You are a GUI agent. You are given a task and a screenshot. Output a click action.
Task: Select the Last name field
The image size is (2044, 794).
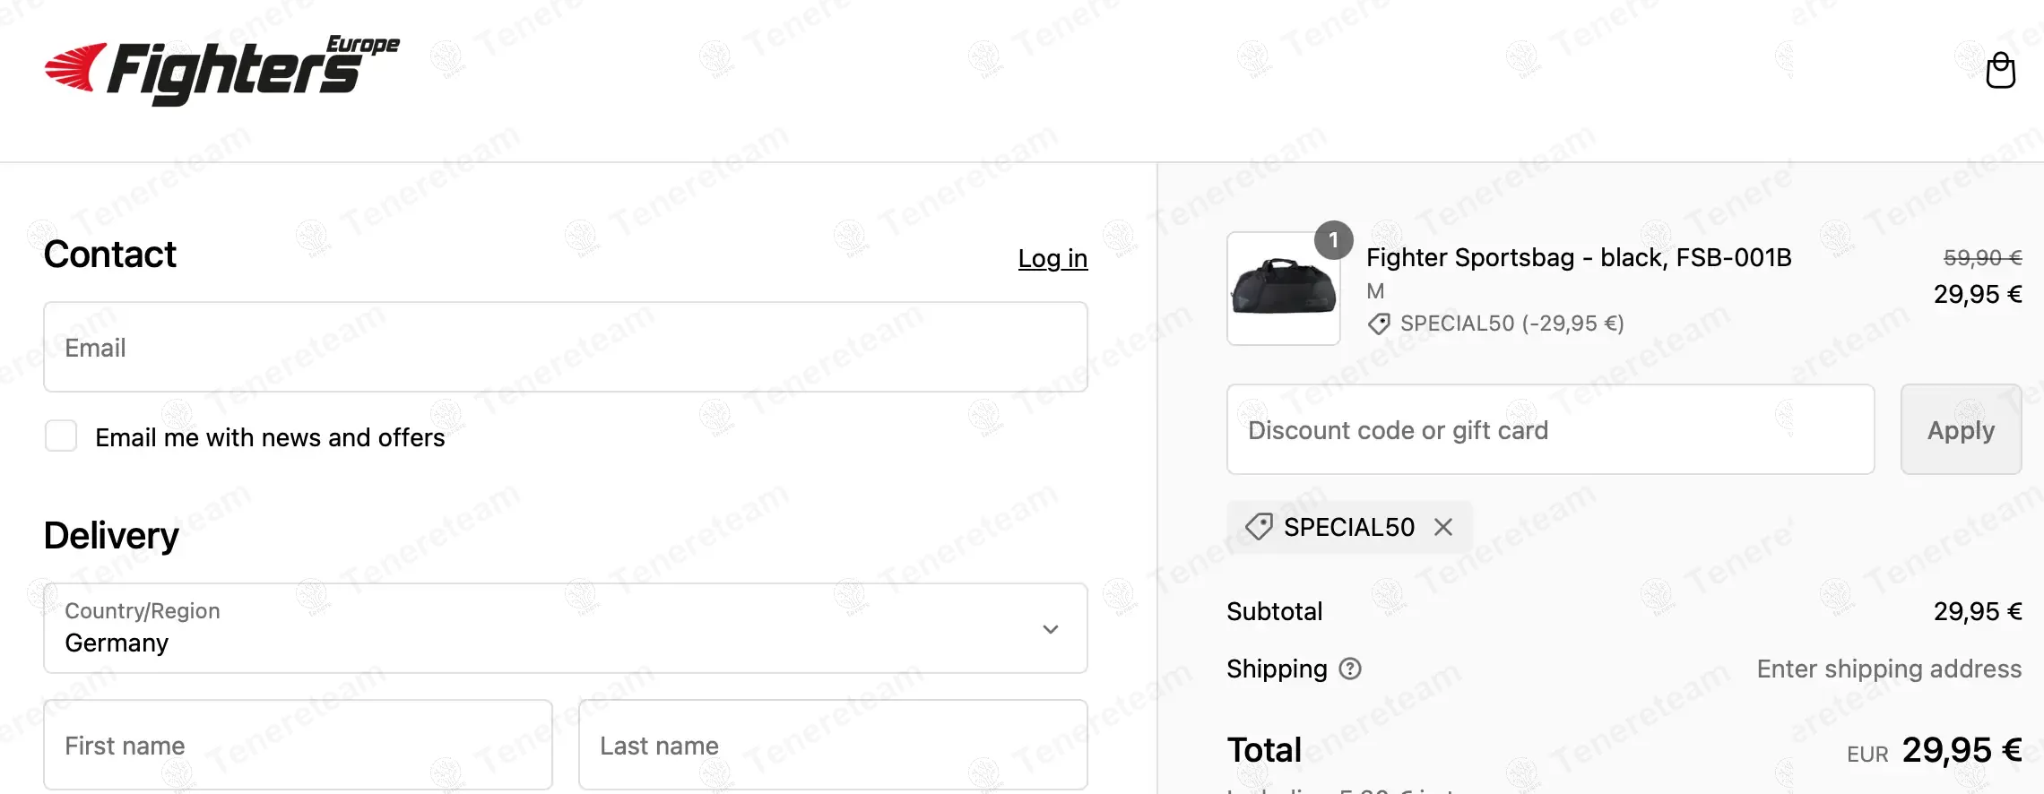(832, 745)
